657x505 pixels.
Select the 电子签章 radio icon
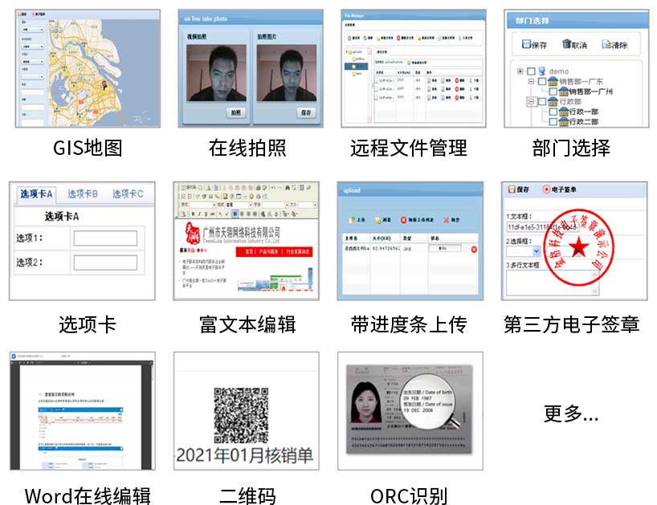click(546, 189)
